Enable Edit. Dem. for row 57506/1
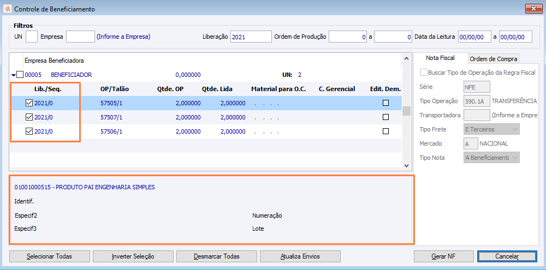The image size is (546, 270). click(x=385, y=131)
